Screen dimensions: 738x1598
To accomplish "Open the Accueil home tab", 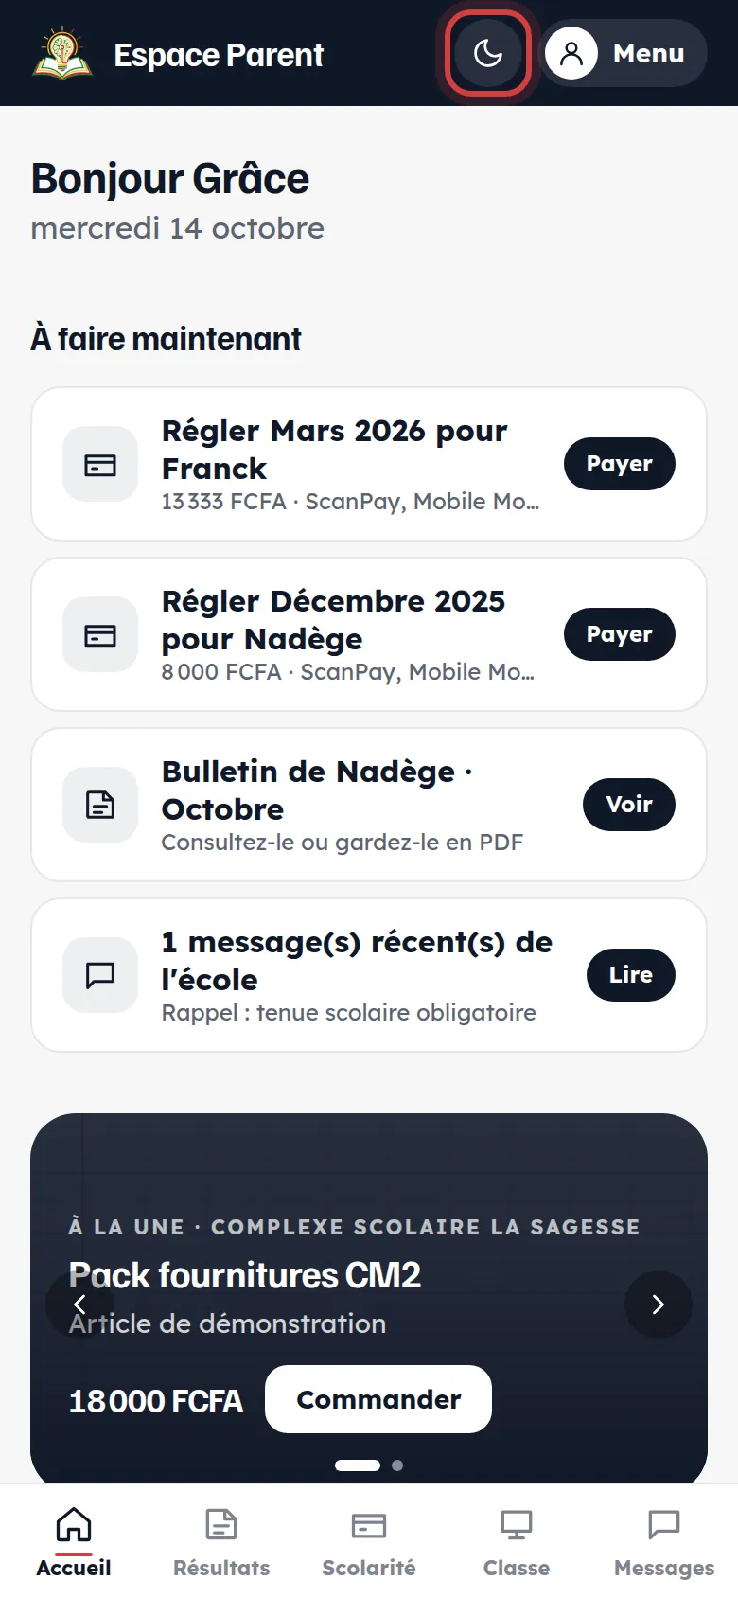I will (x=74, y=1541).
